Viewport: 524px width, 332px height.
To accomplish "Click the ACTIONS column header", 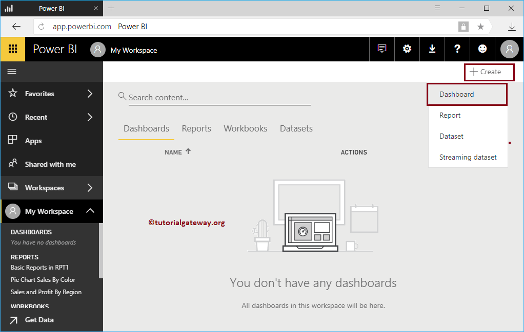I will pyautogui.click(x=354, y=152).
